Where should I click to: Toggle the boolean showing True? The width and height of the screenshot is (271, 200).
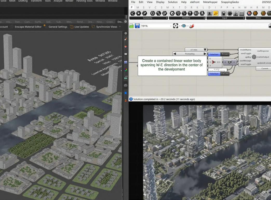(225, 54)
